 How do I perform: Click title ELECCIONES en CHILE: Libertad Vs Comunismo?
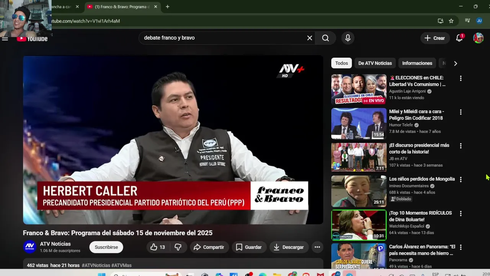point(417,81)
